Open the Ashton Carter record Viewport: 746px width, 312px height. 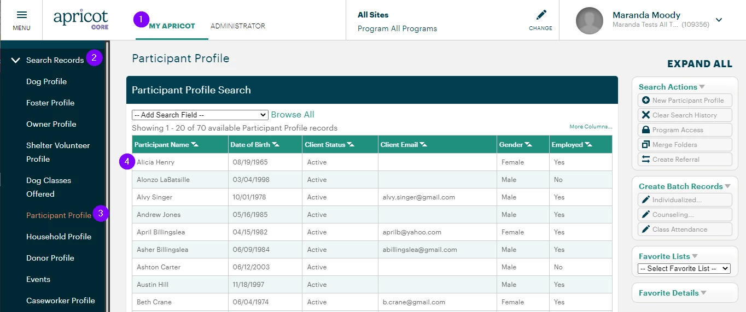click(159, 267)
